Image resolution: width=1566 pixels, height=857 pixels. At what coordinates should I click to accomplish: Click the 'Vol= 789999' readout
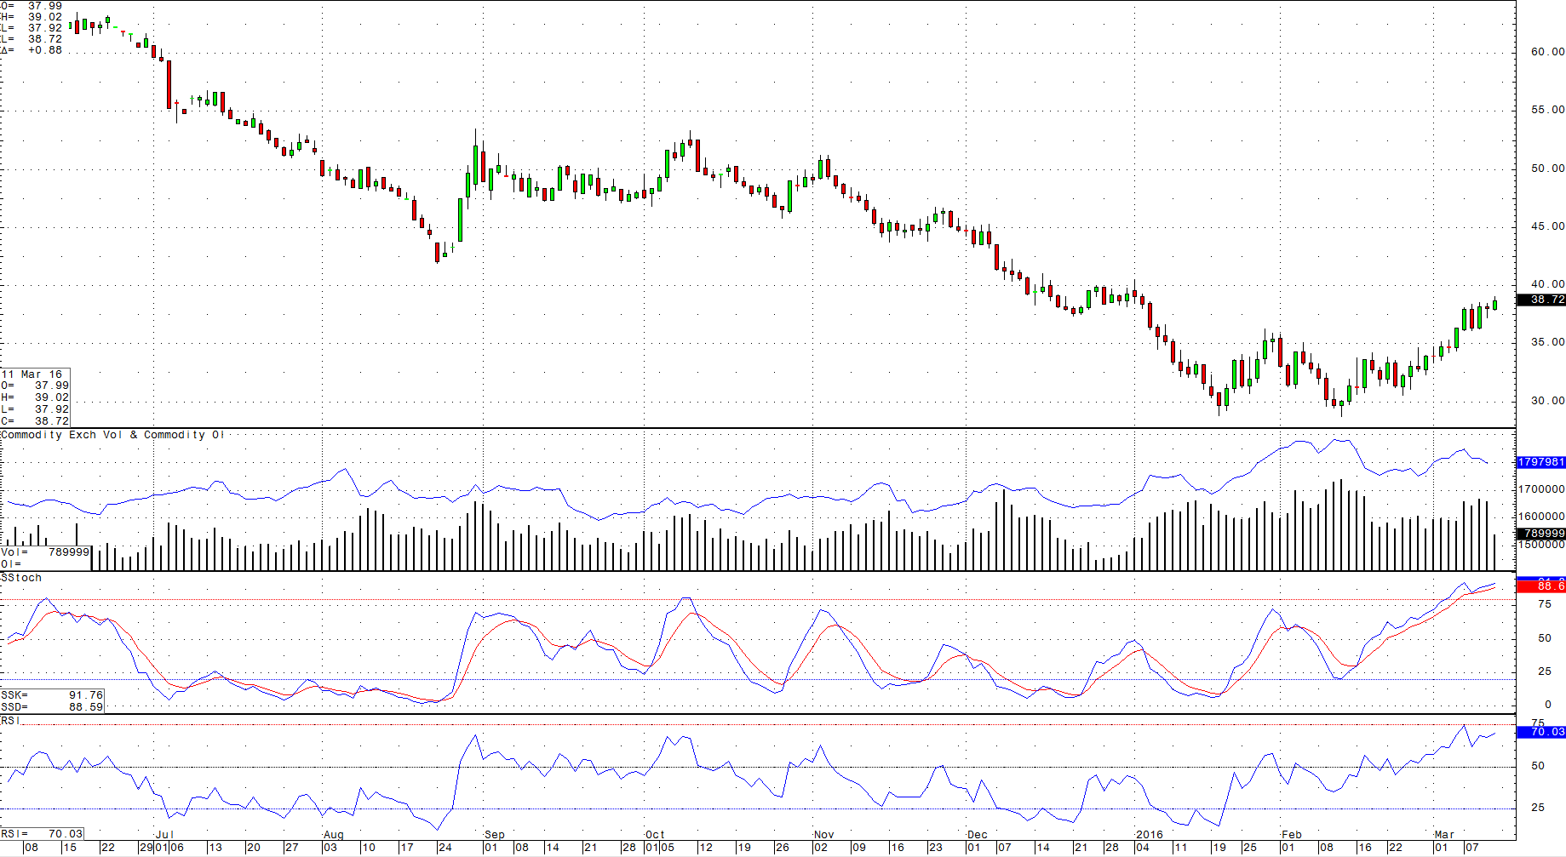pyautogui.click(x=45, y=552)
